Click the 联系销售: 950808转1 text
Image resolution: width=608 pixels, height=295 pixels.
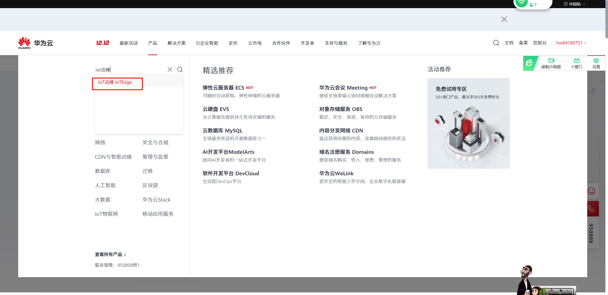(117, 265)
